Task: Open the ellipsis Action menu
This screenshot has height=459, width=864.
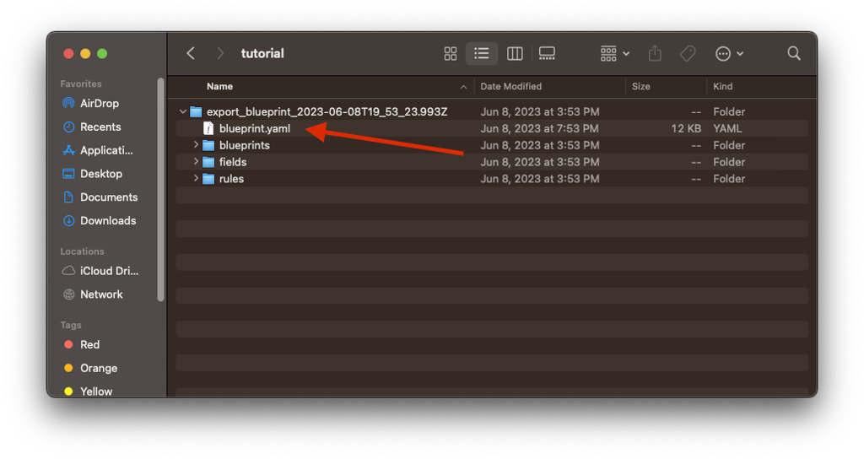Action: pyautogui.click(x=729, y=53)
